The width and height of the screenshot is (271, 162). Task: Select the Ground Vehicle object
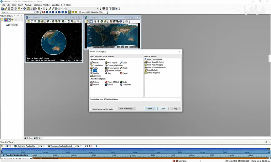(x=112, y=68)
